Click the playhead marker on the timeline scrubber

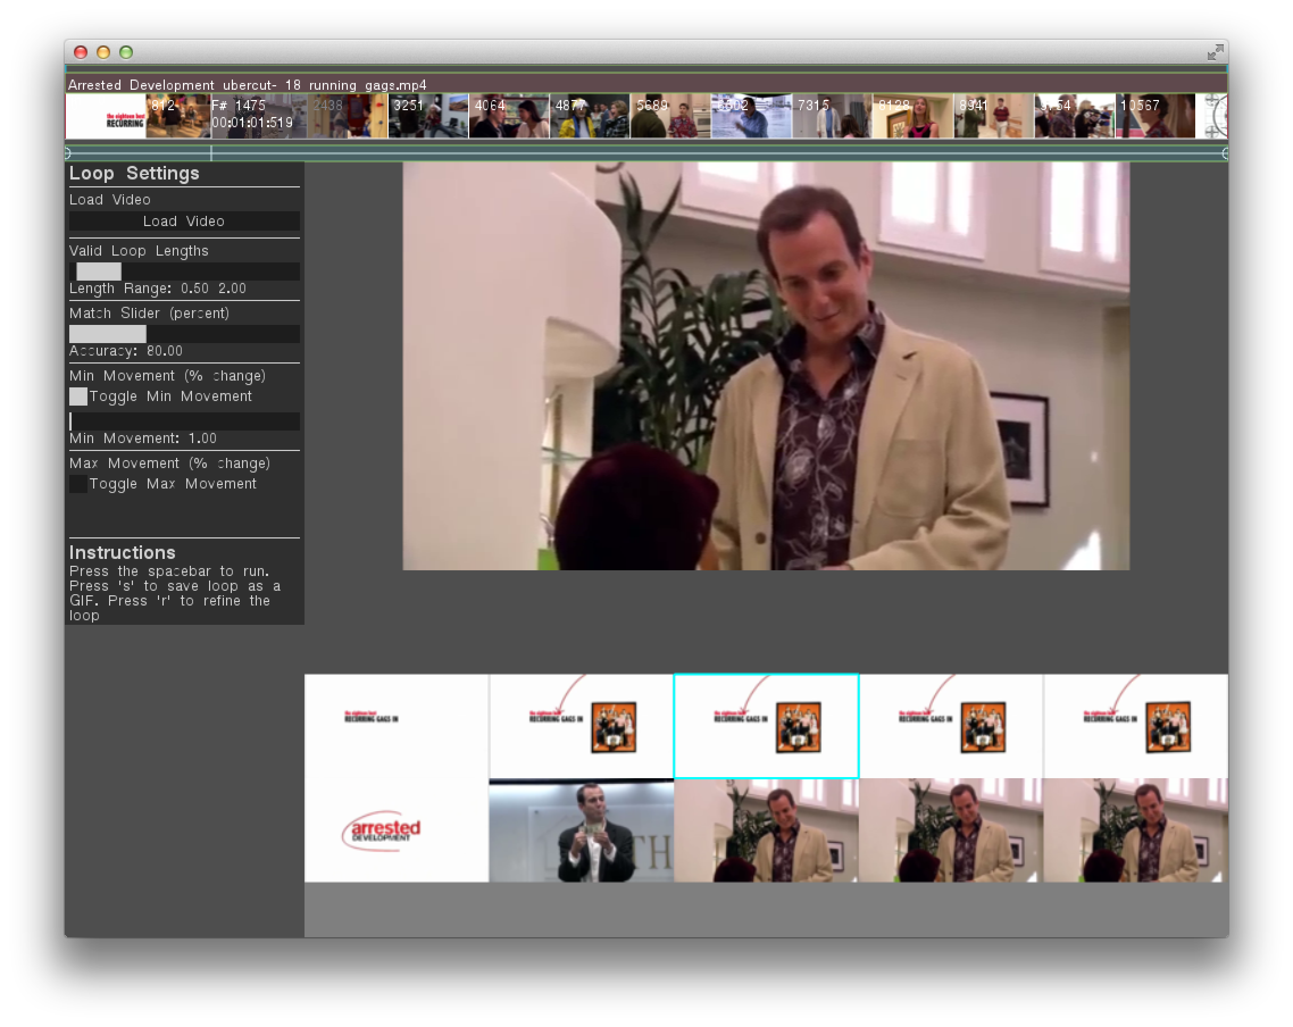[211, 153]
